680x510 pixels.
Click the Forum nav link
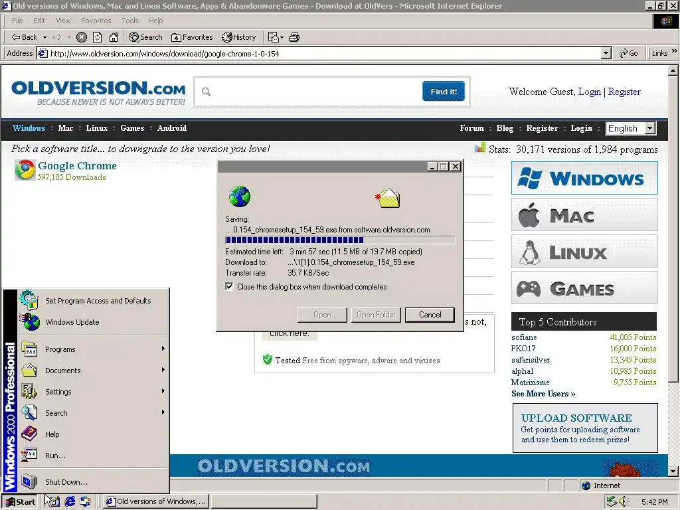tap(472, 128)
